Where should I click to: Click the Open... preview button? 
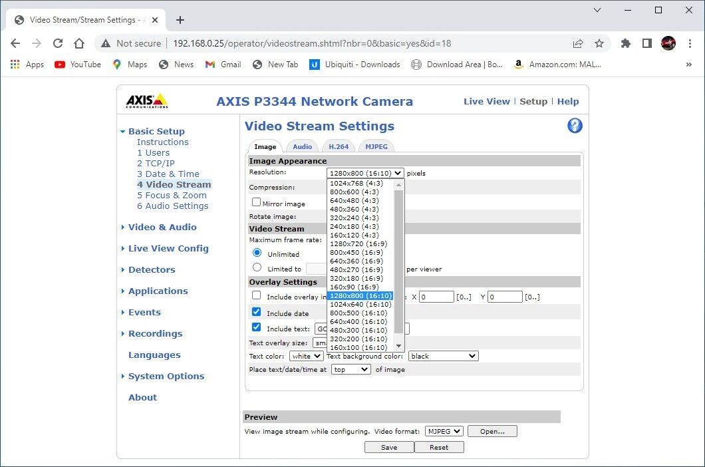point(492,431)
